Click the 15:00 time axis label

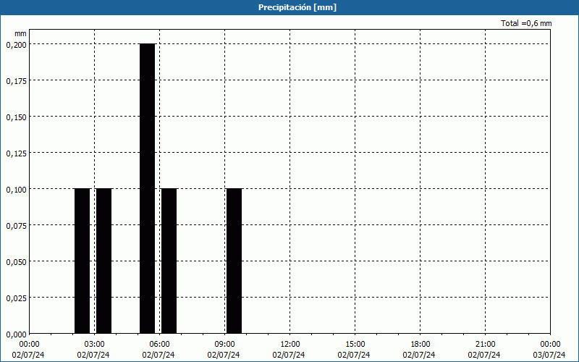point(355,345)
